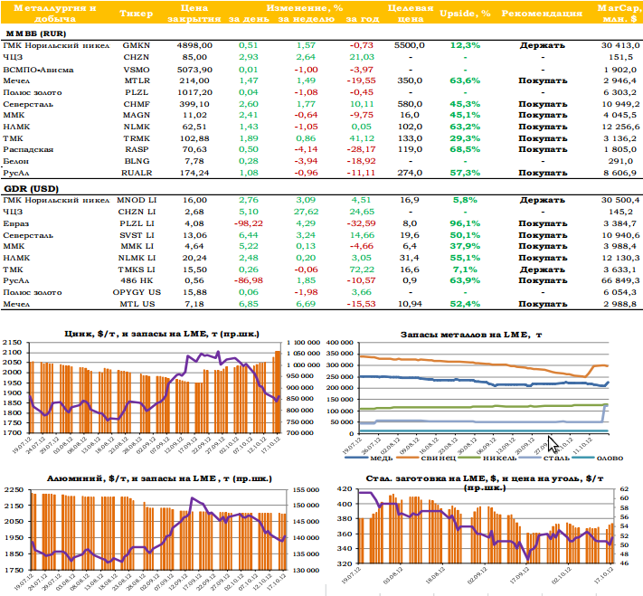Click the 'за год' sub-header
Image resolution: width=643 pixels, height=596 pixels.
tap(363, 19)
